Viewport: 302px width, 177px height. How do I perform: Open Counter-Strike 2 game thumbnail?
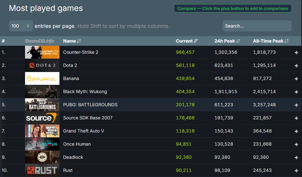tap(42, 52)
